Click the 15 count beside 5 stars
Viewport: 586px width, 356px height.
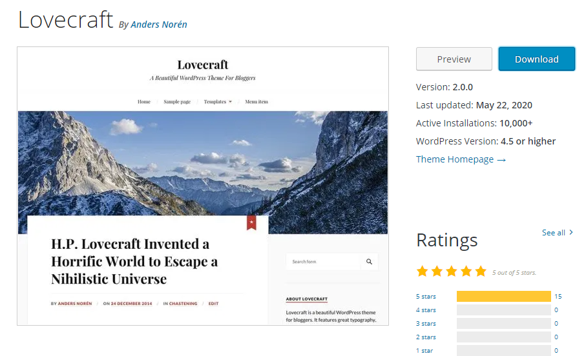pyautogui.click(x=558, y=296)
